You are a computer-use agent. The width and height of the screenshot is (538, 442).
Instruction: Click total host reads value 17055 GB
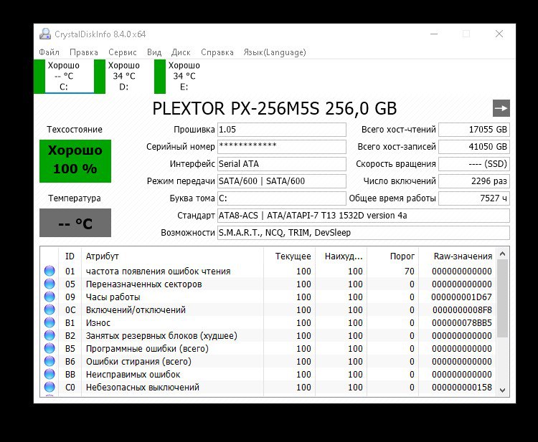click(x=474, y=130)
